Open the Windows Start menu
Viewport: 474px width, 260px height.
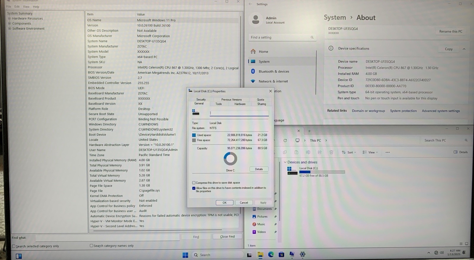tap(185, 255)
